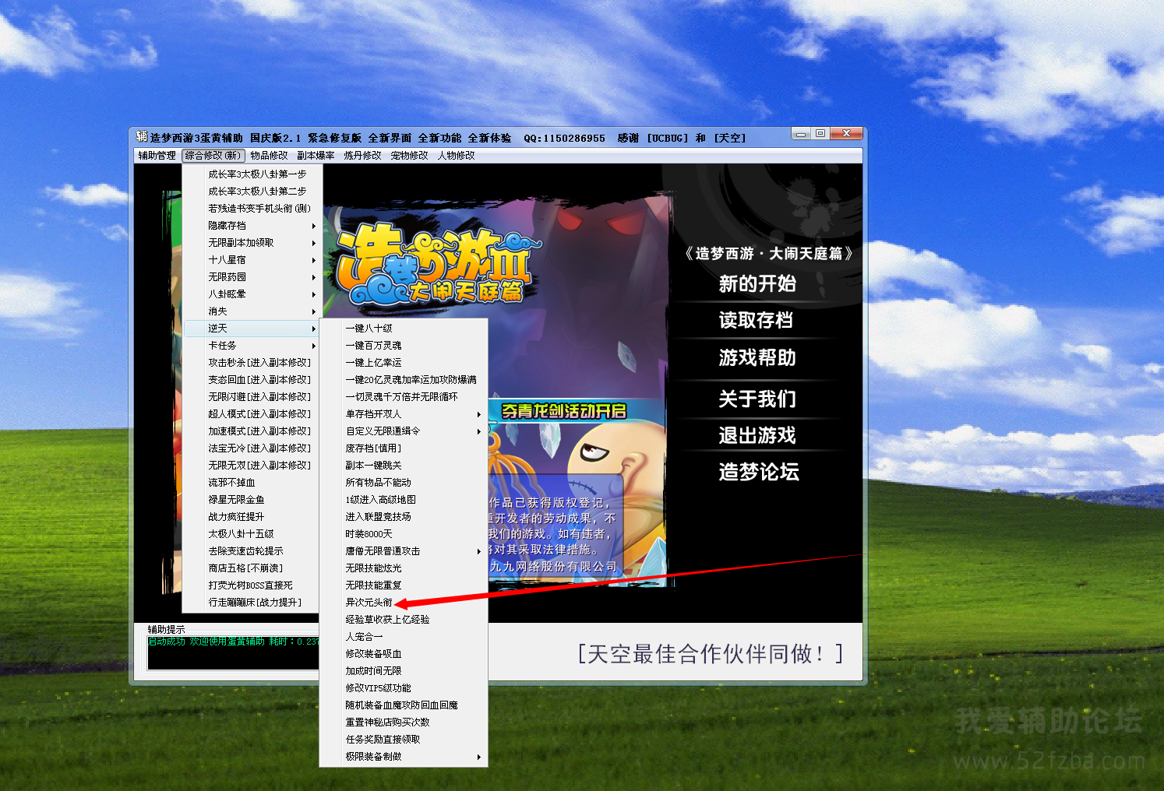Screen dimensions: 1164x791
Task: Open 游戏帮助 in the game menu
Action: (757, 358)
